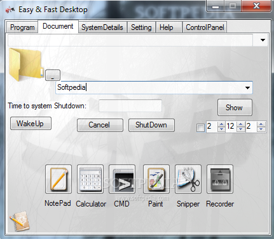This screenshot has width=274, height=239.
Task: Click the CMD label text
Action: point(121,204)
